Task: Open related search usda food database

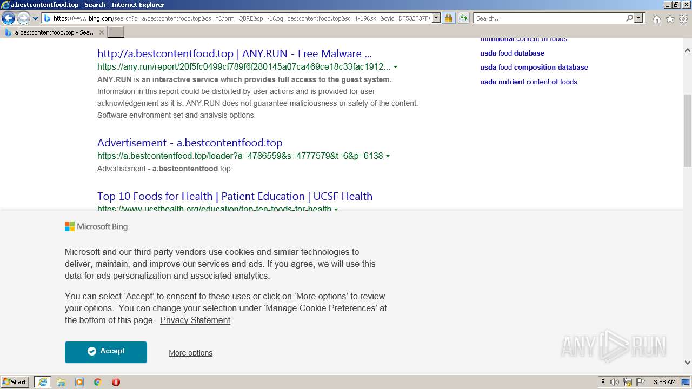Action: [512, 53]
